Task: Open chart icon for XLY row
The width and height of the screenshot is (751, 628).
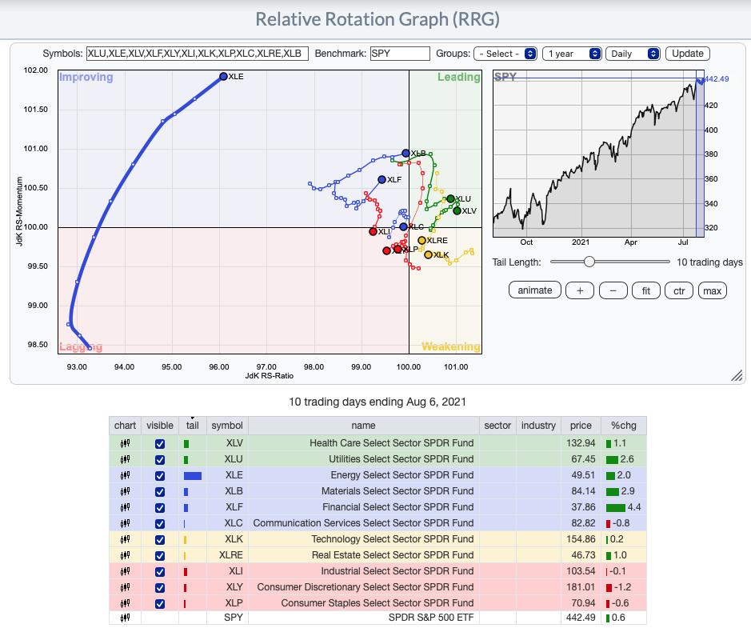Action: click(125, 587)
